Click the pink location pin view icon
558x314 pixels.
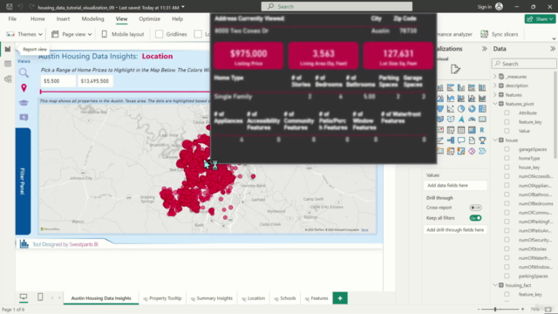(x=24, y=88)
